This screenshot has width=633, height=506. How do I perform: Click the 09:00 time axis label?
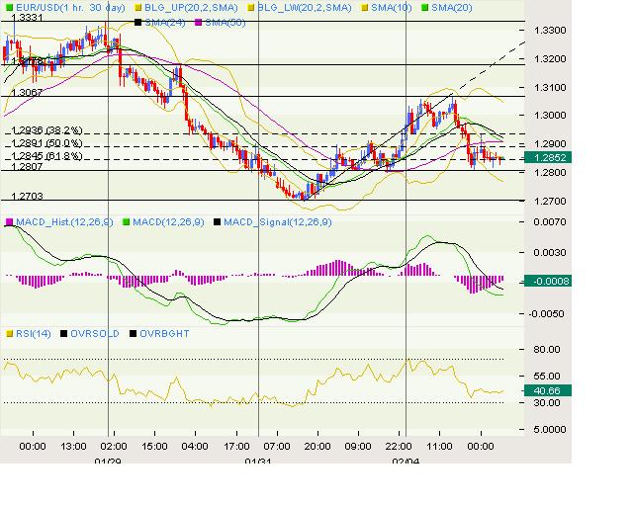pyautogui.click(x=358, y=447)
